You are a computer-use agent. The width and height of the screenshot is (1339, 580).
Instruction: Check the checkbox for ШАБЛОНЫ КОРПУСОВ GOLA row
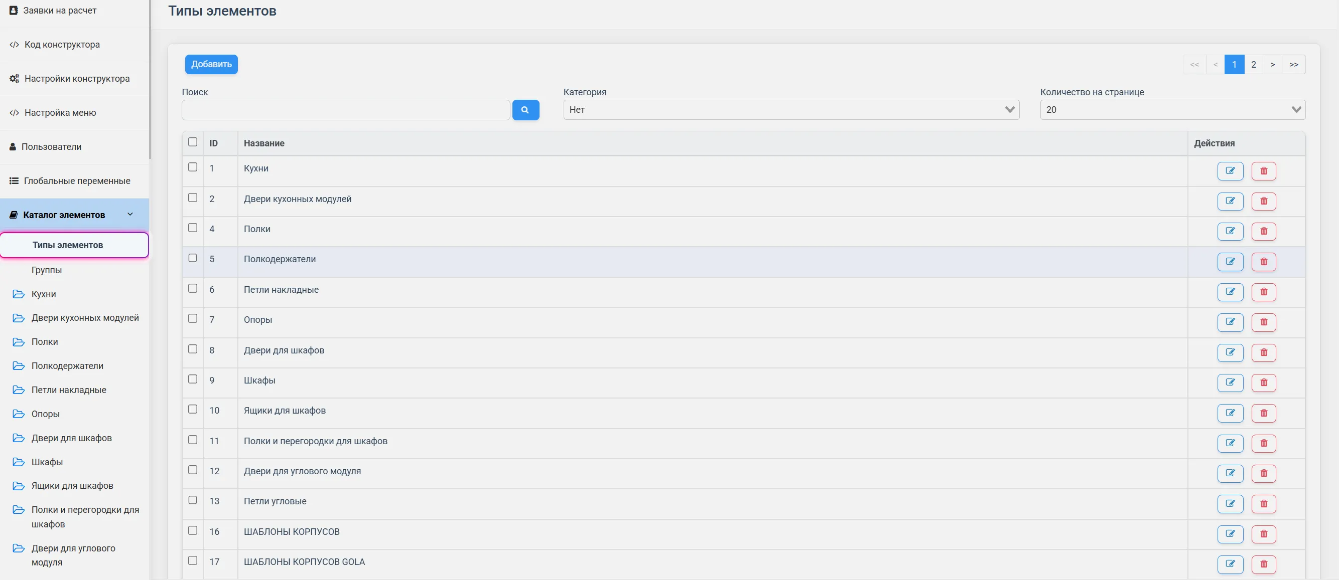193,560
